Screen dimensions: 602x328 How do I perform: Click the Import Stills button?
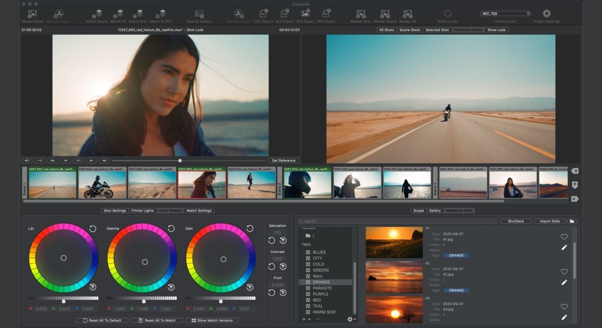(x=550, y=222)
